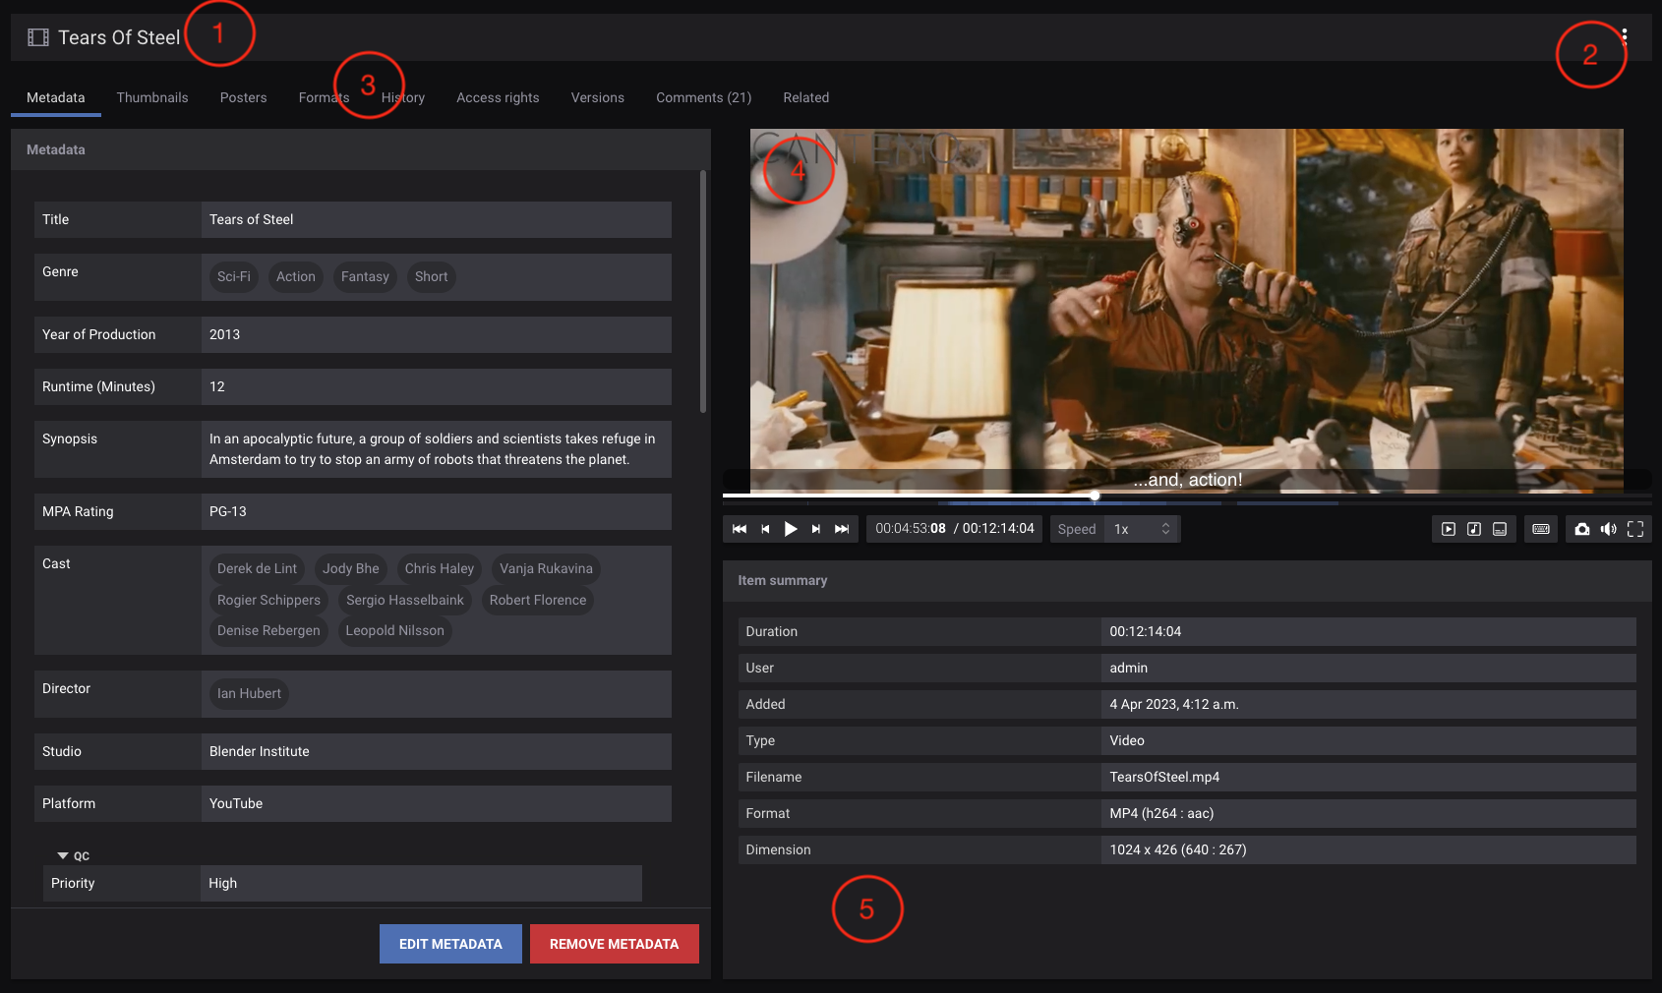The image size is (1662, 993).
Task: Click the video preview frame
Action: pyautogui.click(x=1187, y=310)
